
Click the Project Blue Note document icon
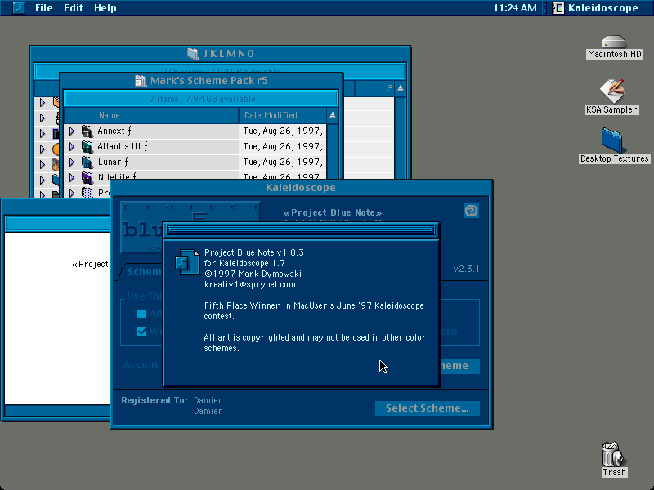[187, 261]
